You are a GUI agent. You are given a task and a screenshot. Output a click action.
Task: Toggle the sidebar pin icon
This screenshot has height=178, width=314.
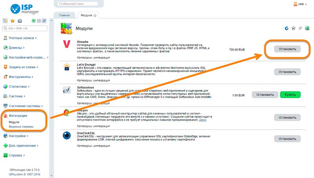(x=44, y=21)
